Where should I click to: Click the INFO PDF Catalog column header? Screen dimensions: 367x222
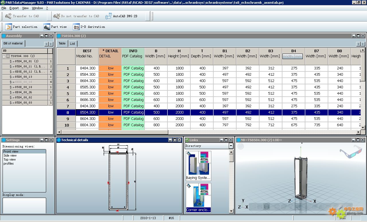133,56
